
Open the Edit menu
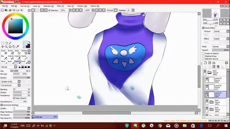coord(14,6)
